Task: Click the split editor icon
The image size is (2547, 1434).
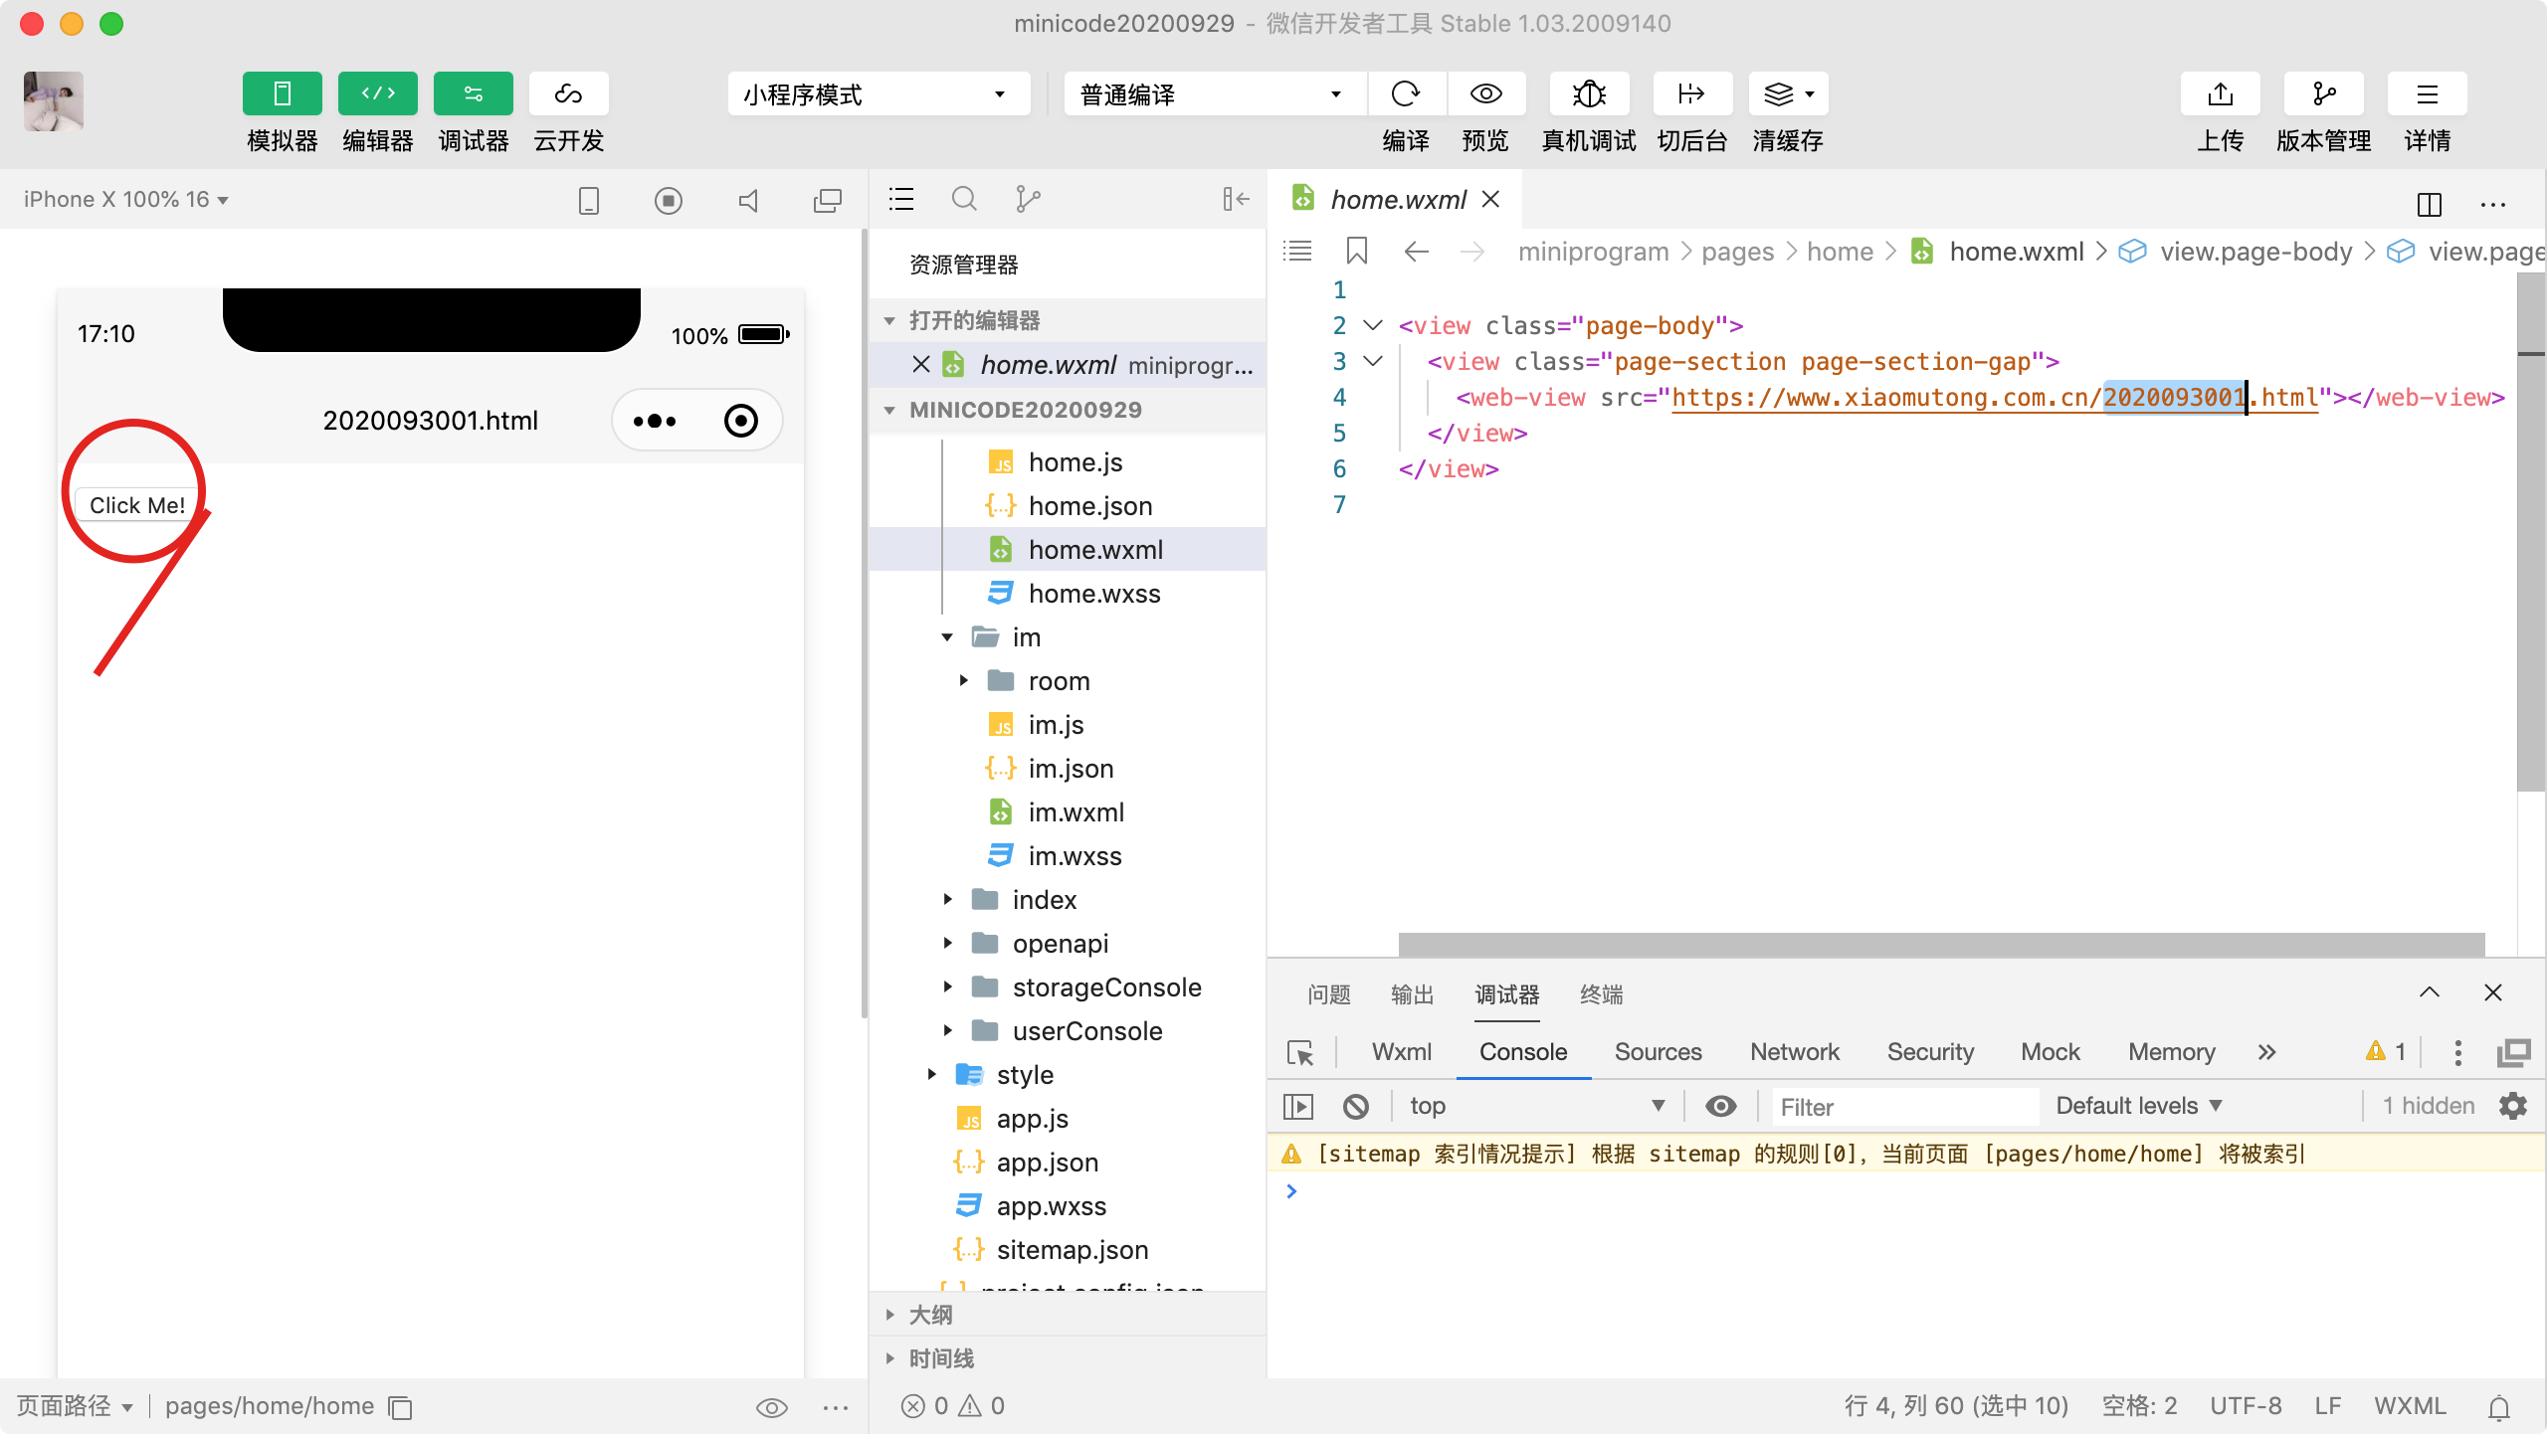Action: (x=2429, y=204)
